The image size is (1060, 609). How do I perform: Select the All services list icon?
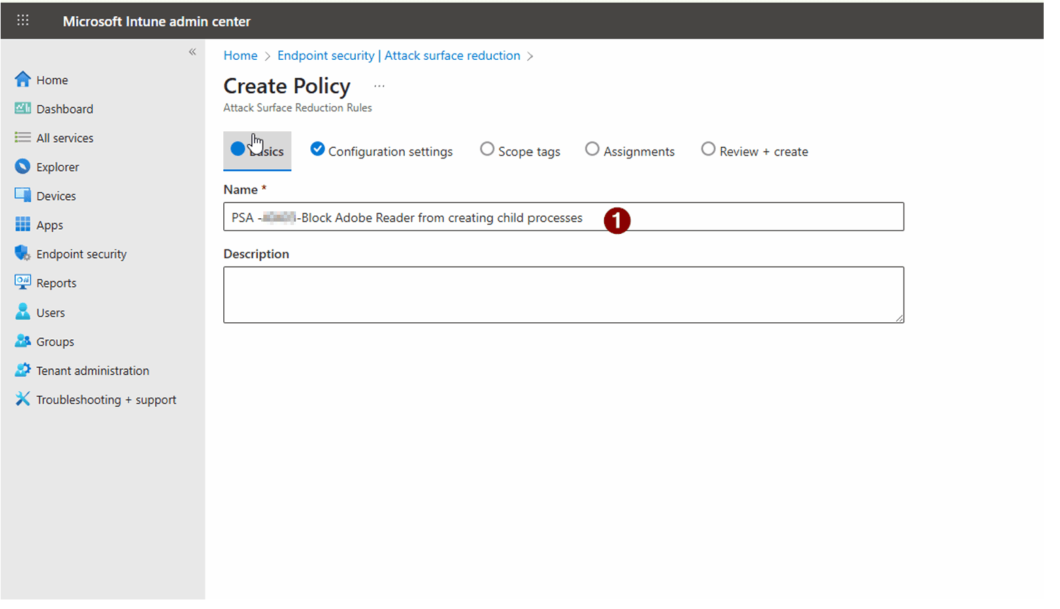coord(22,137)
